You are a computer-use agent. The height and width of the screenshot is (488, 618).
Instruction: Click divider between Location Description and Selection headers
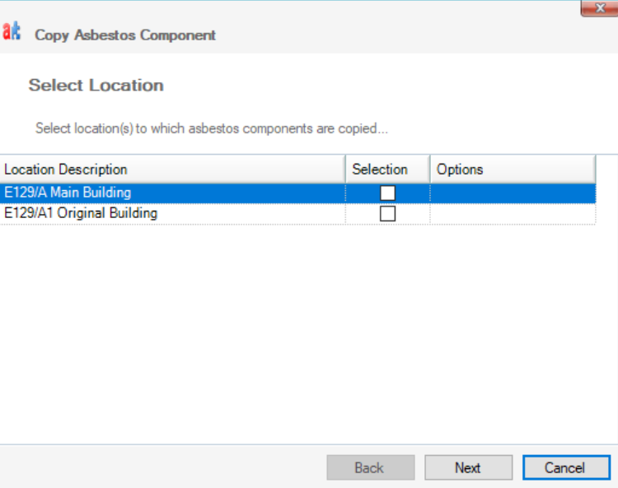(x=345, y=170)
